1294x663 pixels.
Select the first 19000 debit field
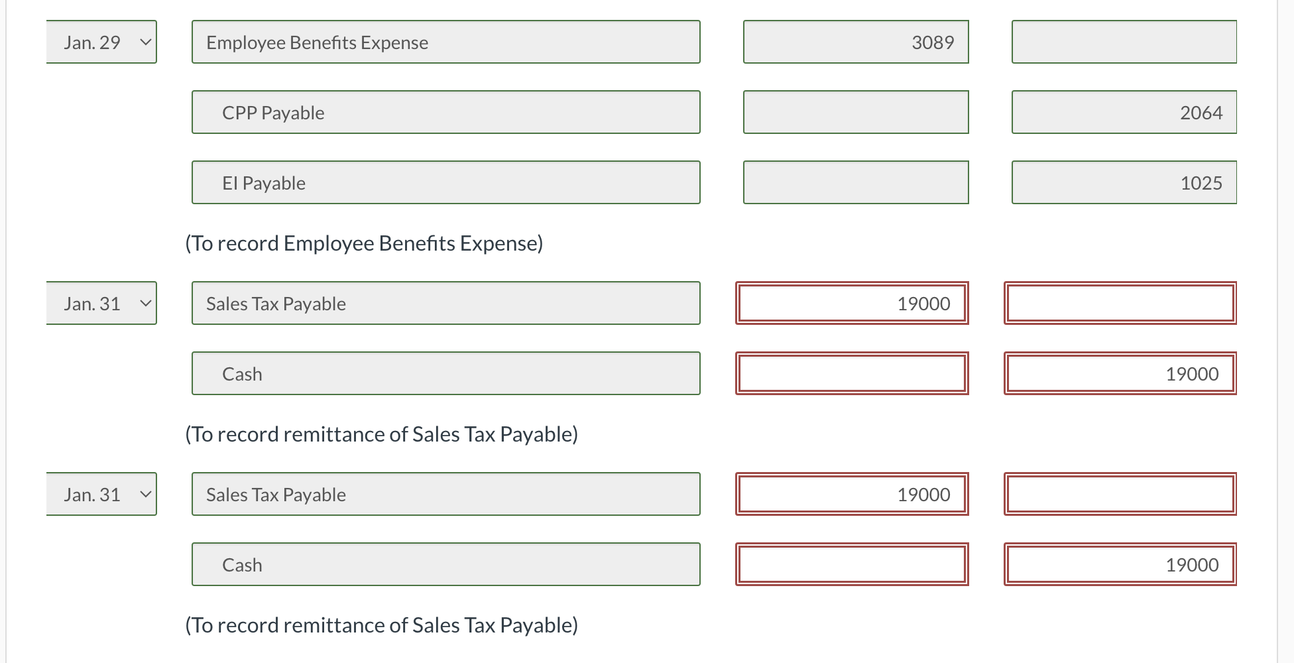point(852,303)
